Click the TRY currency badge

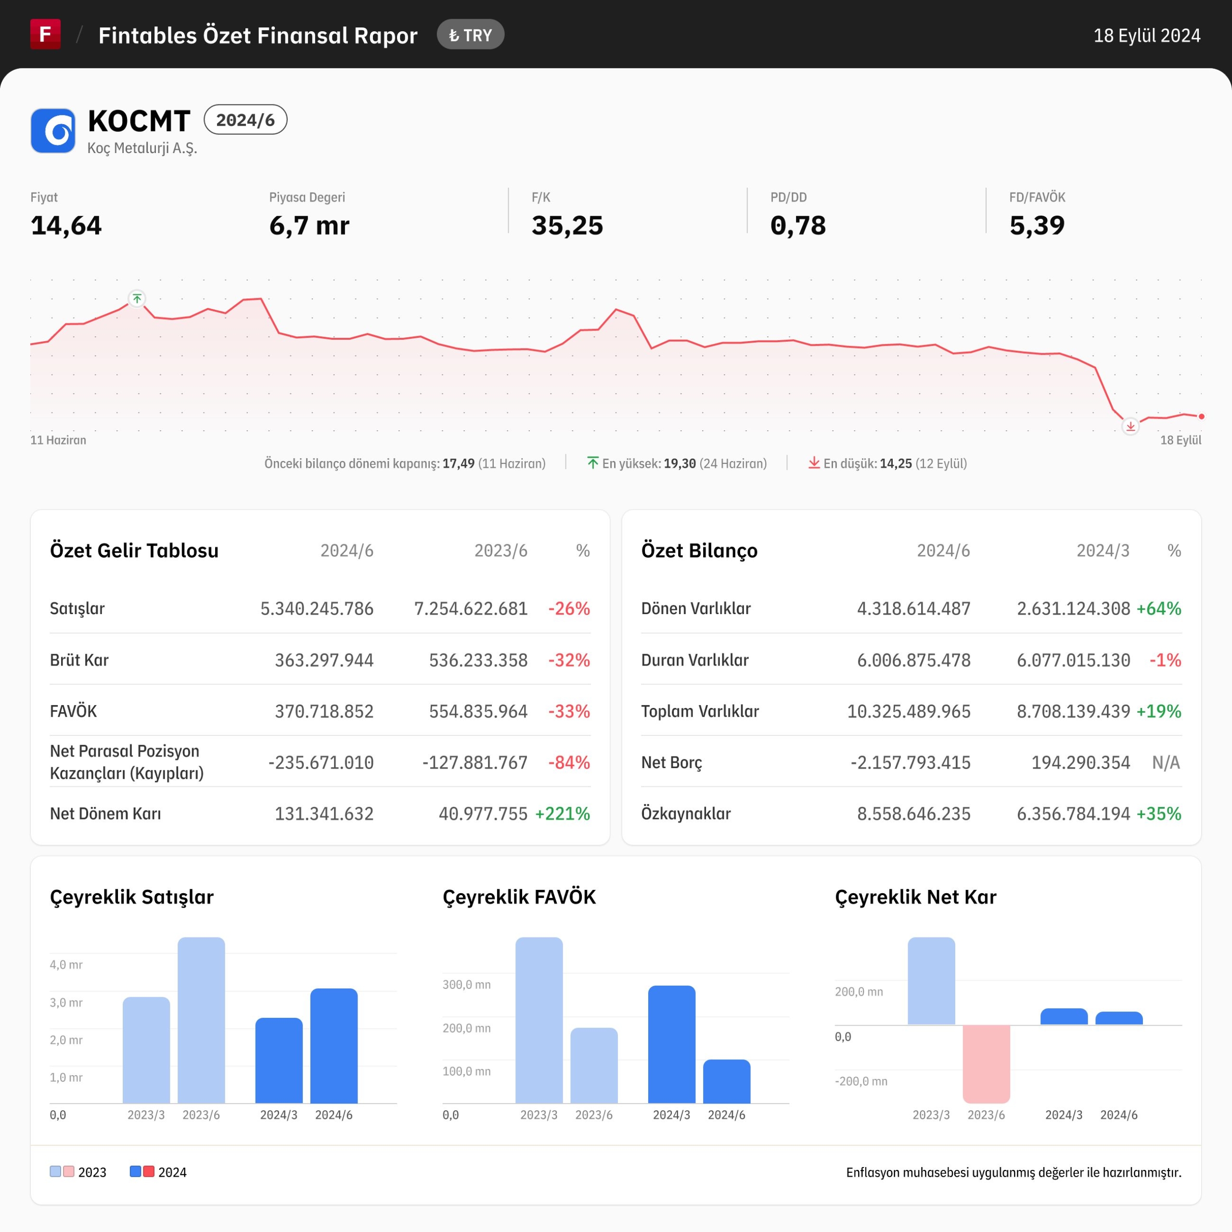coord(471,35)
